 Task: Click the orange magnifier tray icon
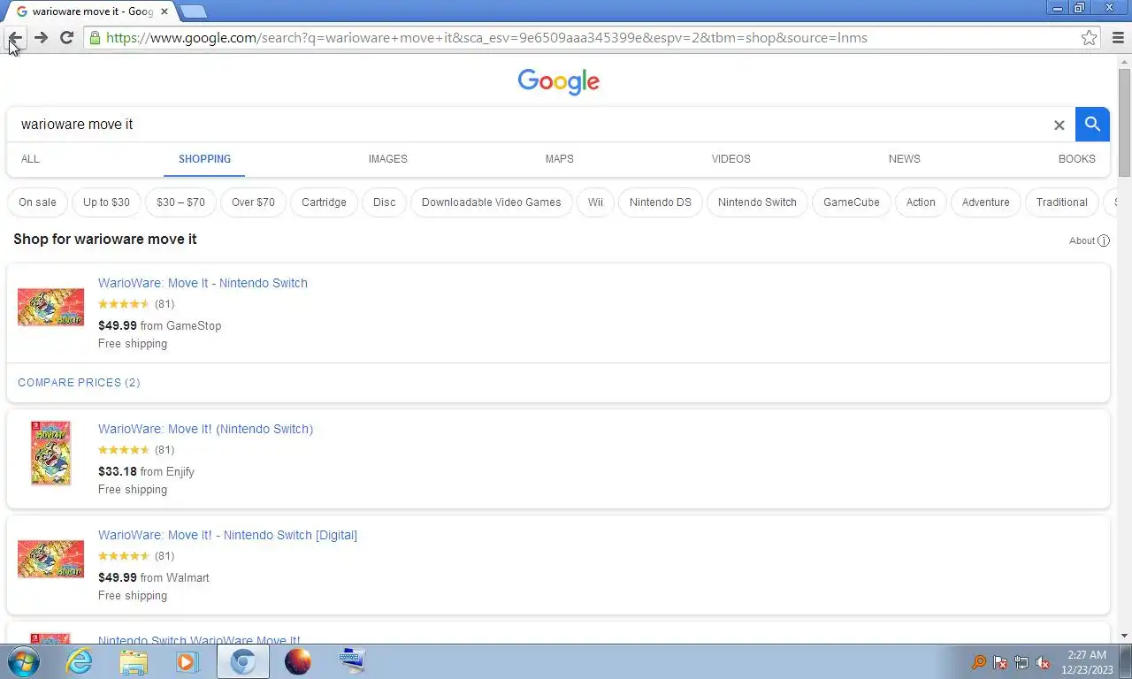click(979, 662)
